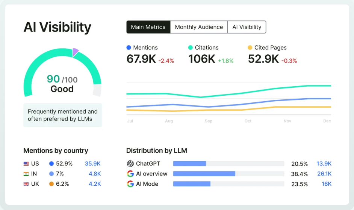
Task: Click the light blue dot beside IN
Action: 51,174
